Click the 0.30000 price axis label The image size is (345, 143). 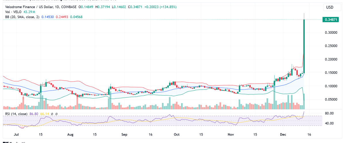pos(331,33)
